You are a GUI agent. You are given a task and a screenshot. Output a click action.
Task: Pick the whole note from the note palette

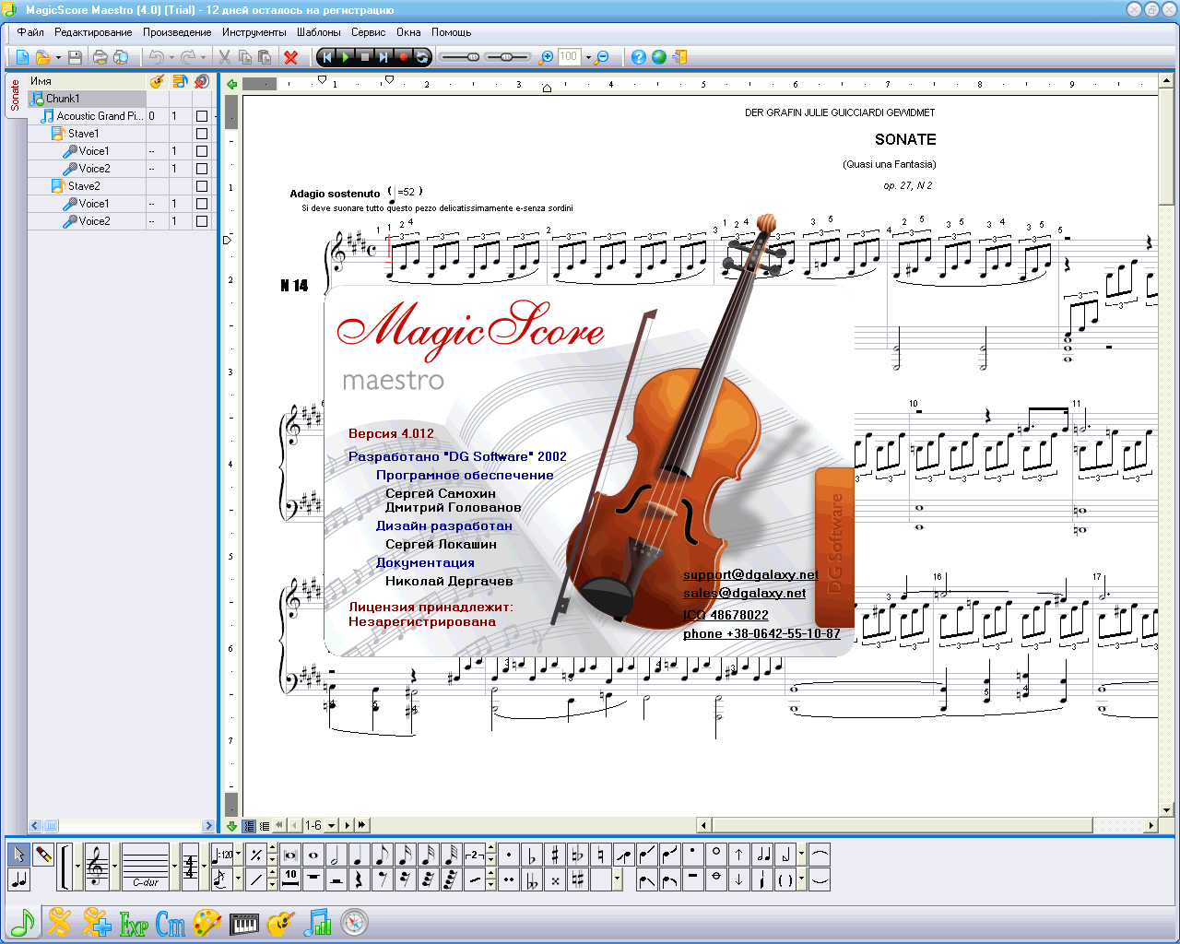click(x=313, y=855)
